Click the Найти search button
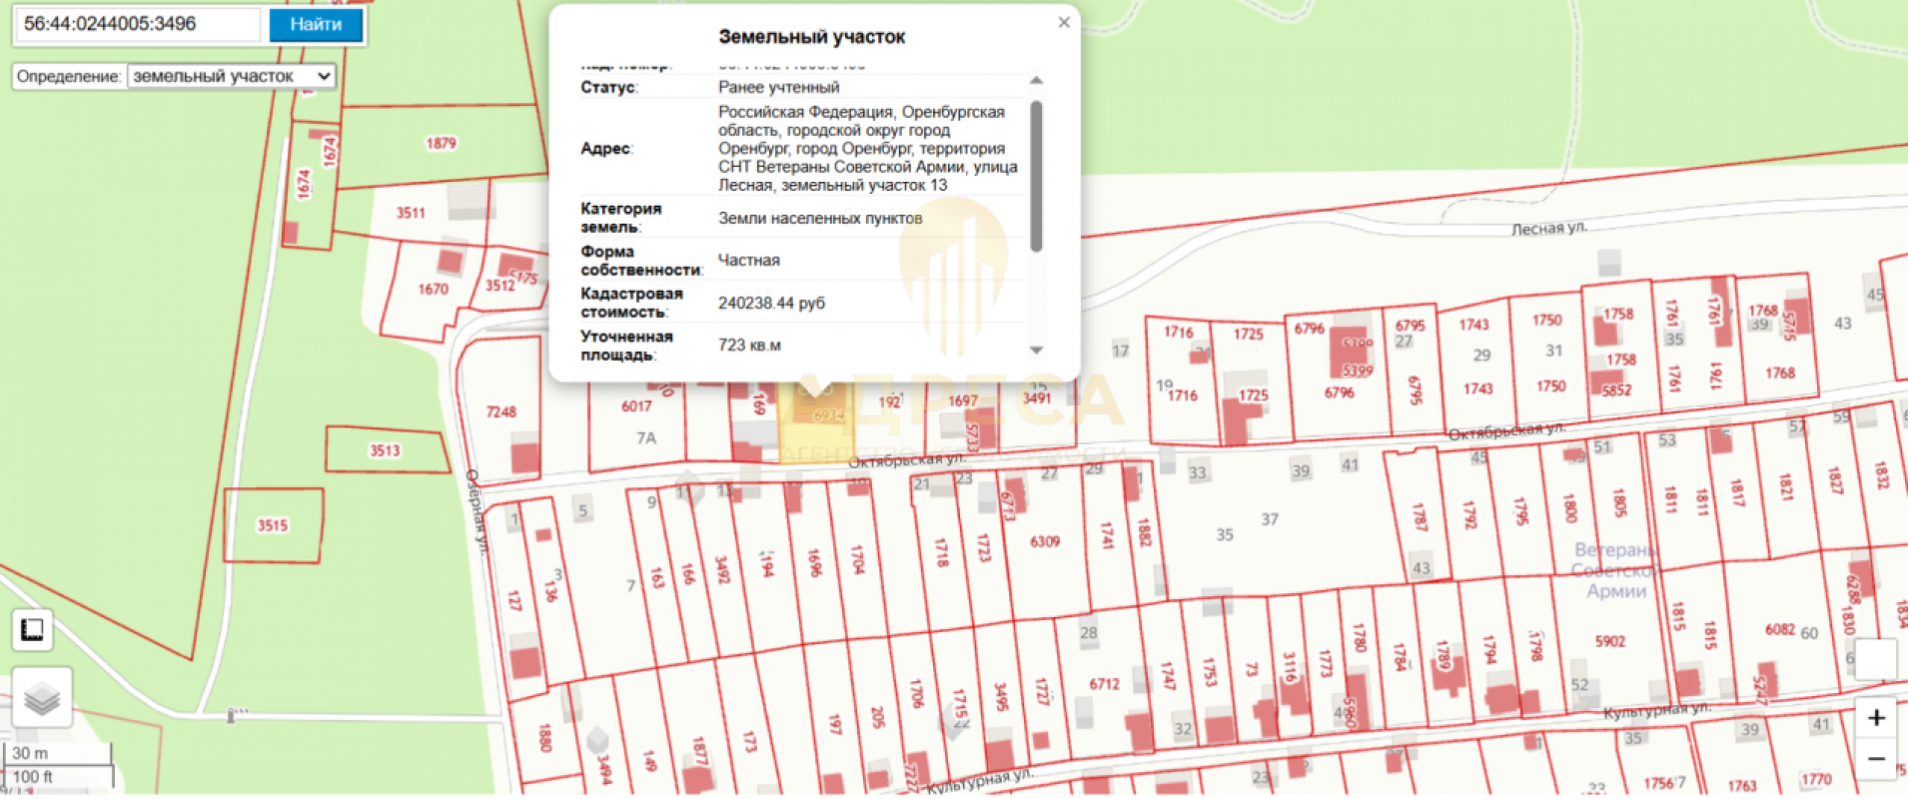The width and height of the screenshot is (1908, 799). (x=316, y=25)
